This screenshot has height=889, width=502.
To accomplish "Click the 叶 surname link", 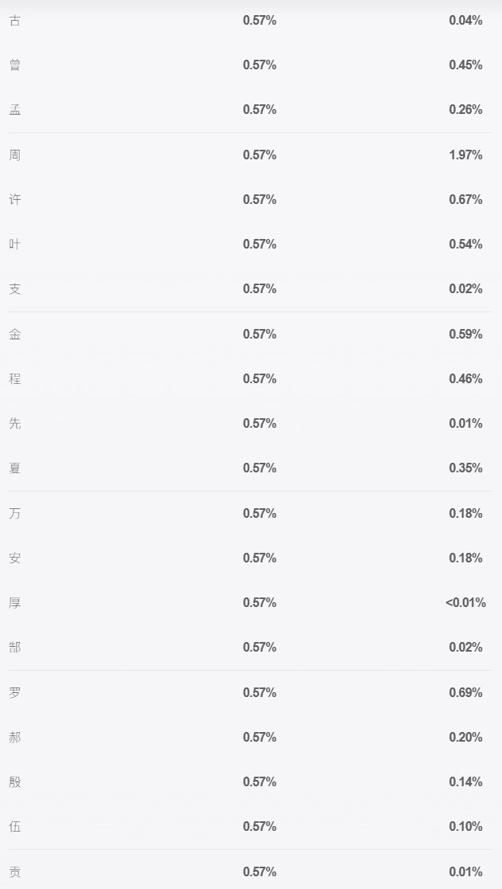I will coord(15,245).
